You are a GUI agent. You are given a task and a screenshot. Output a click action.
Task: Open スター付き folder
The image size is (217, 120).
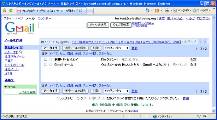(11, 52)
